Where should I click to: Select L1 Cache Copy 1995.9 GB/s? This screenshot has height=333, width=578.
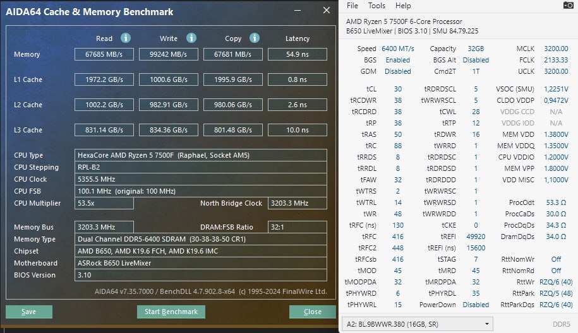tap(233, 79)
